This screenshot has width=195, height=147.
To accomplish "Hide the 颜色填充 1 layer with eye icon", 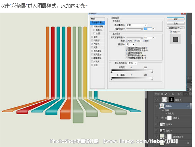I will [x=157, y=137].
